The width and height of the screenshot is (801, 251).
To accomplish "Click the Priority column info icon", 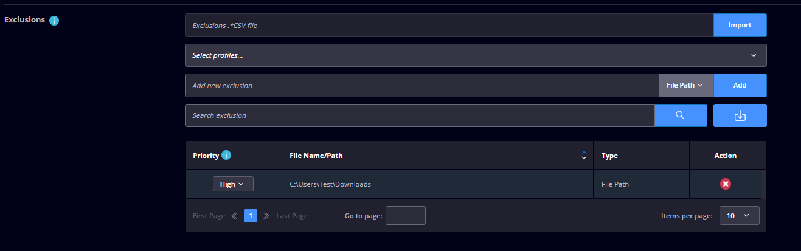I will (x=226, y=156).
